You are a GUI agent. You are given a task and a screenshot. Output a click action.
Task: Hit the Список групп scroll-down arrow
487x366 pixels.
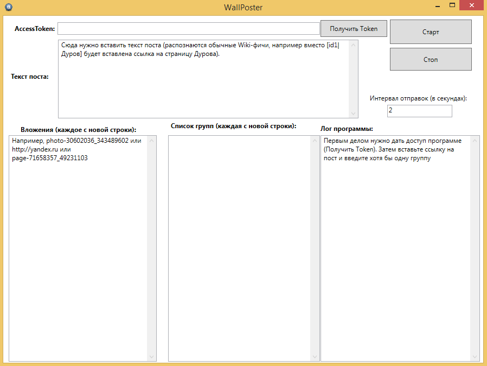tap(315, 356)
